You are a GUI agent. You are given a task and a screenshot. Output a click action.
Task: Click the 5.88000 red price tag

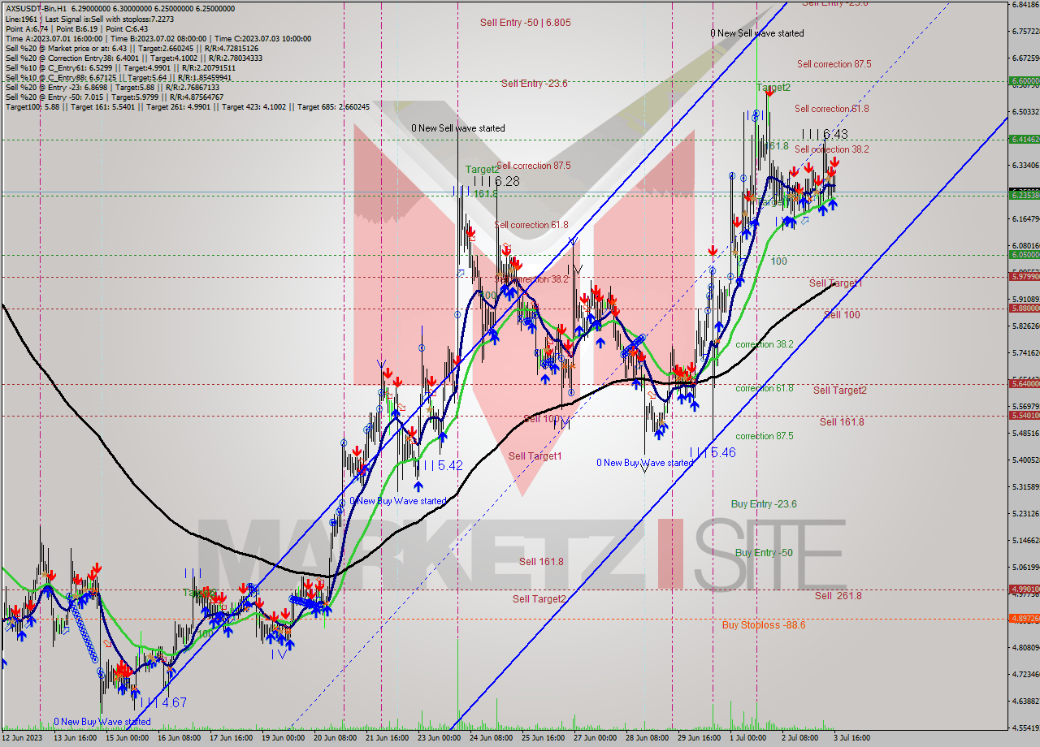pos(1024,309)
